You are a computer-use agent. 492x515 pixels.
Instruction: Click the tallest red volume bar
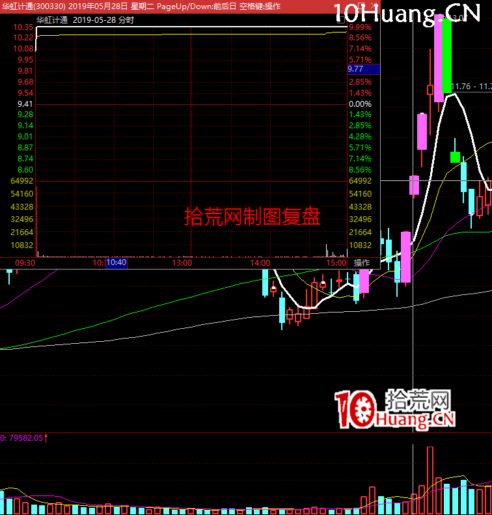[430, 480]
